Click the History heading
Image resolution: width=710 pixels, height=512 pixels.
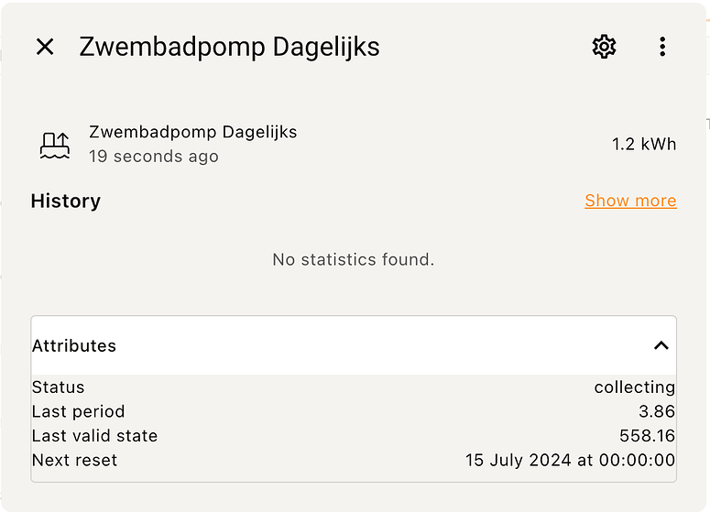tap(66, 201)
